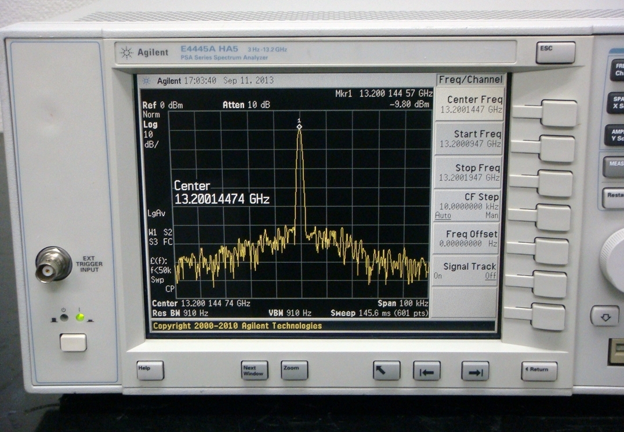624x432 pixels.
Task: Click the EXT TRIGGER INPUT BNC connector
Action: tap(53, 264)
